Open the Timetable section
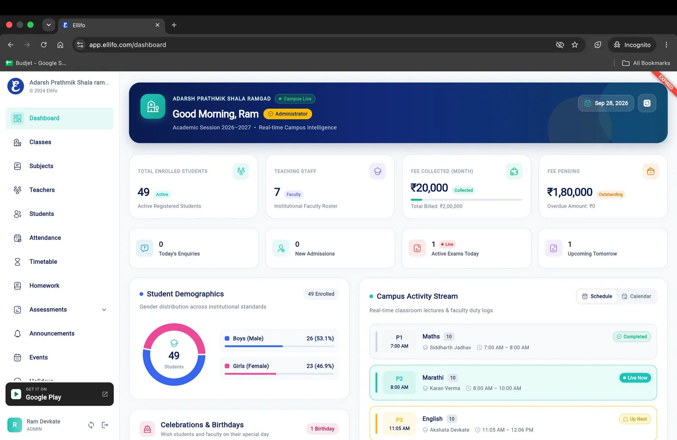The height and width of the screenshot is (440, 677). (60, 262)
